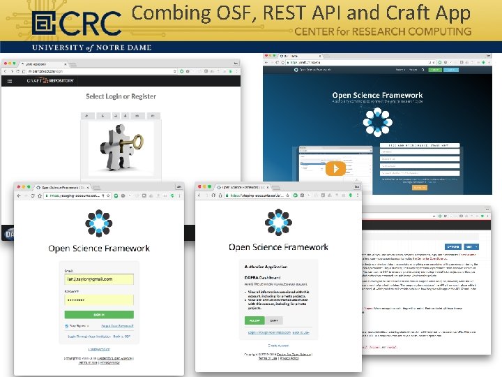Image resolution: width=502 pixels, height=377 pixels.
Task: Click the Create Account link in login window
Action: 99,350
